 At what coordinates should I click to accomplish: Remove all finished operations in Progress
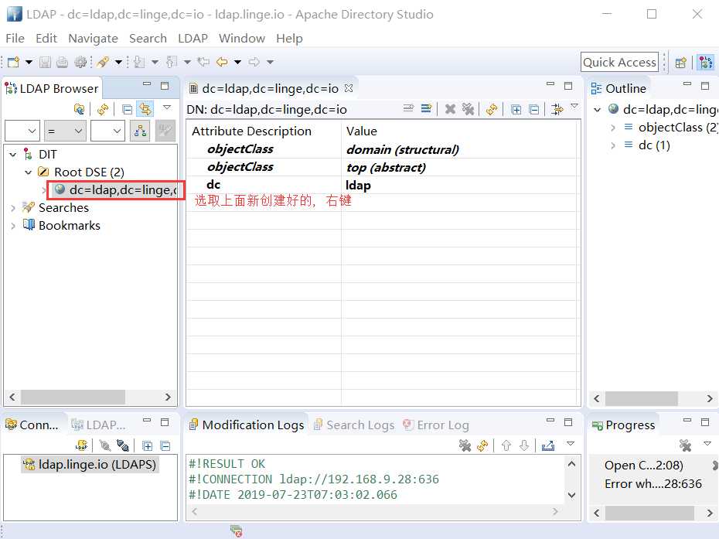pyautogui.click(x=685, y=445)
